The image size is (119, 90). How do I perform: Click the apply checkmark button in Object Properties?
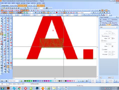point(113,78)
